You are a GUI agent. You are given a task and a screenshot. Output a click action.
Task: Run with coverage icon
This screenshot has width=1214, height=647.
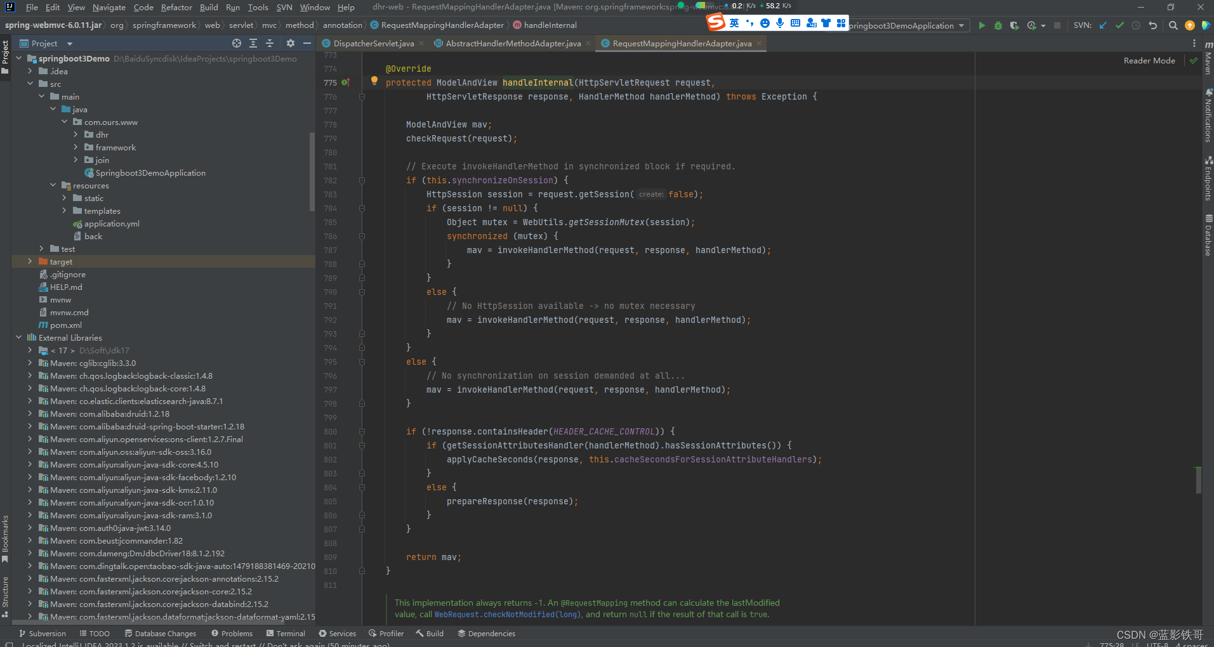1014,25
